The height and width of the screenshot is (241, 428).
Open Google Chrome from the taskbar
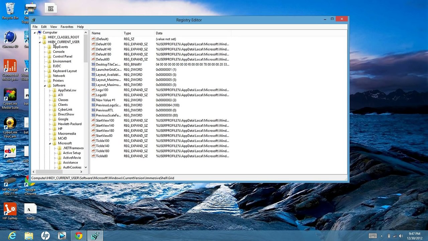[79, 236]
